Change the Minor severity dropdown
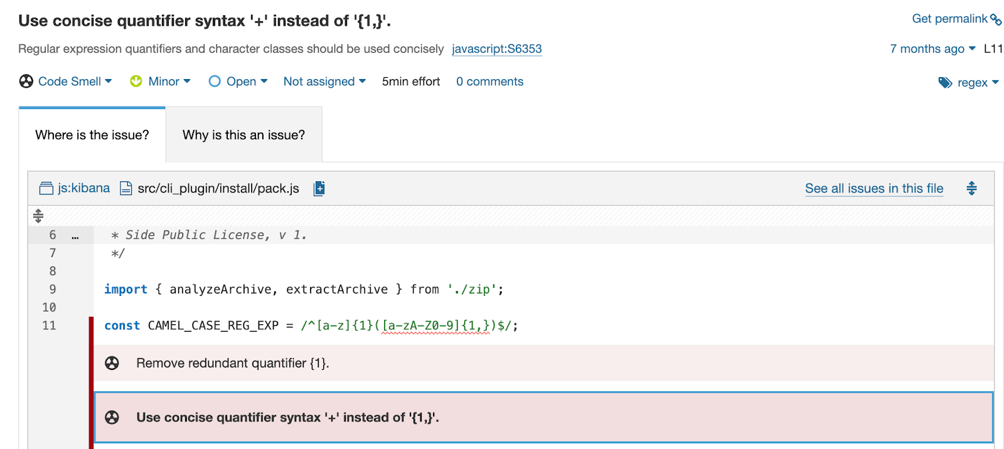Screen dimensions: 1004x449 169,82
